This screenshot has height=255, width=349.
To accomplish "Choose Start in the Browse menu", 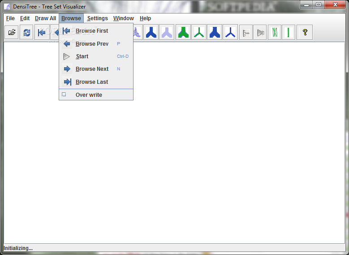I will click(x=96, y=56).
